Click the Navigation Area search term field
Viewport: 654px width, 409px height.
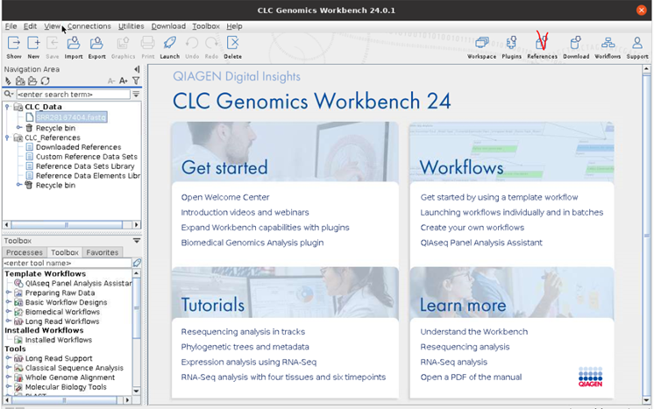pyautogui.click(x=74, y=95)
